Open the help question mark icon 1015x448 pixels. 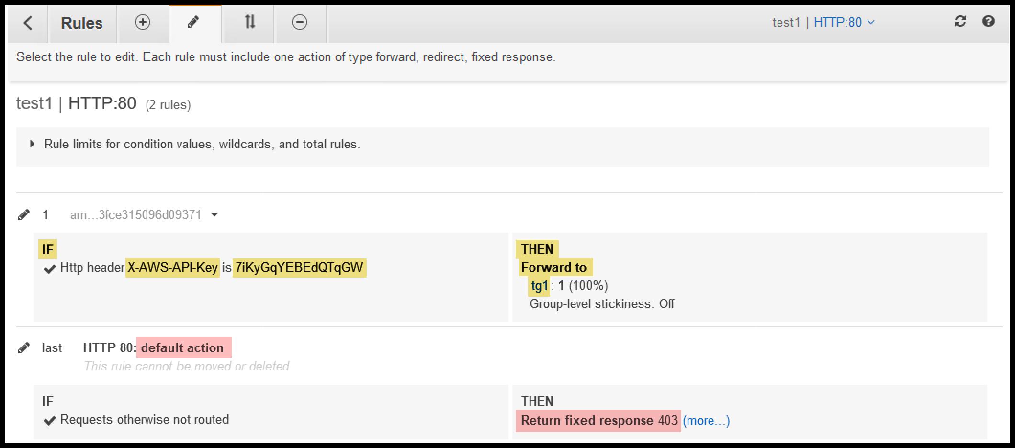(989, 22)
